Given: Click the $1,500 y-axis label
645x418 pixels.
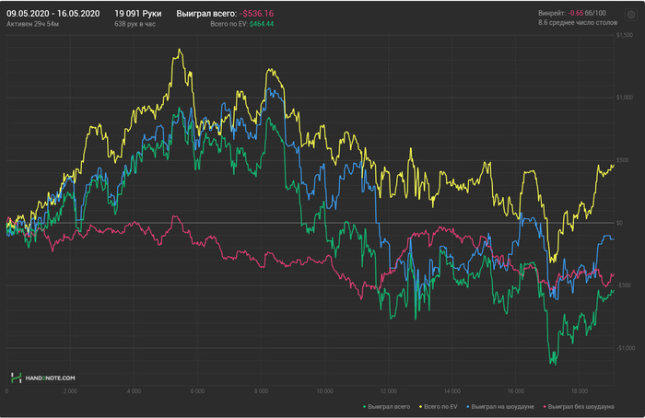Looking at the screenshot, I should point(625,35).
